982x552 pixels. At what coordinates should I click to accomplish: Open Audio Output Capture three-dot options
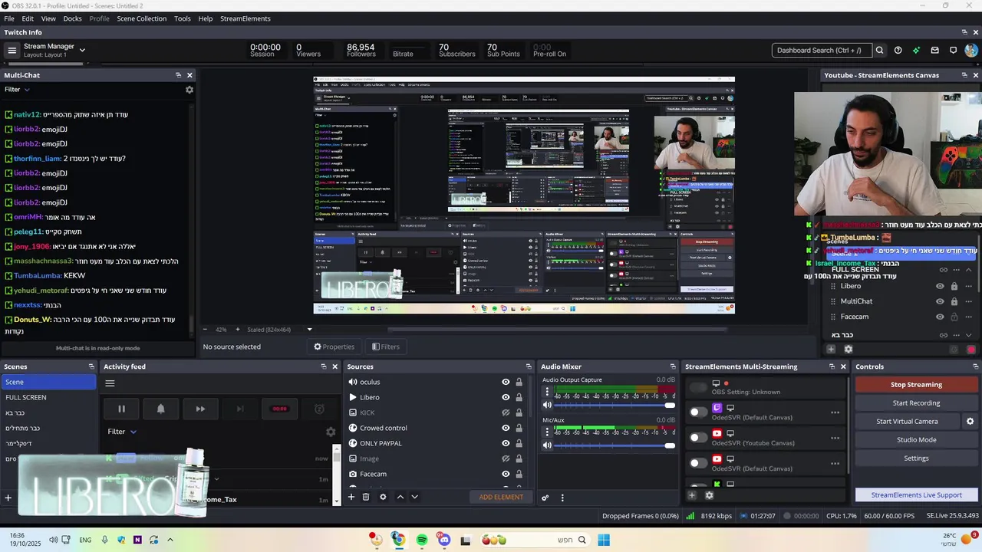click(547, 392)
